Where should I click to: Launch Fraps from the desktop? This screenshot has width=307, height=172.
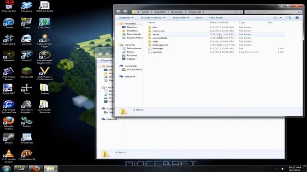pyautogui.click(x=27, y=23)
